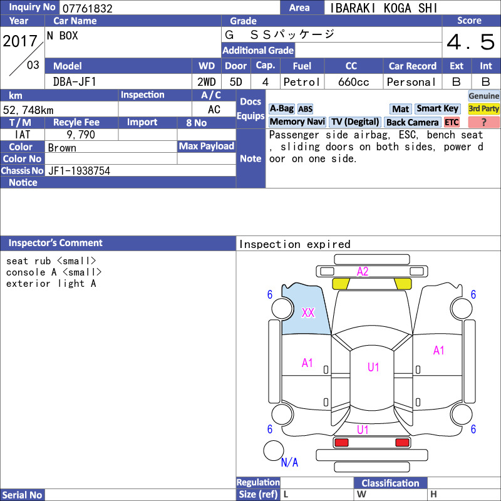Click the A2 mark on front bumper
The width and height of the screenshot is (501, 501).
[363, 272]
